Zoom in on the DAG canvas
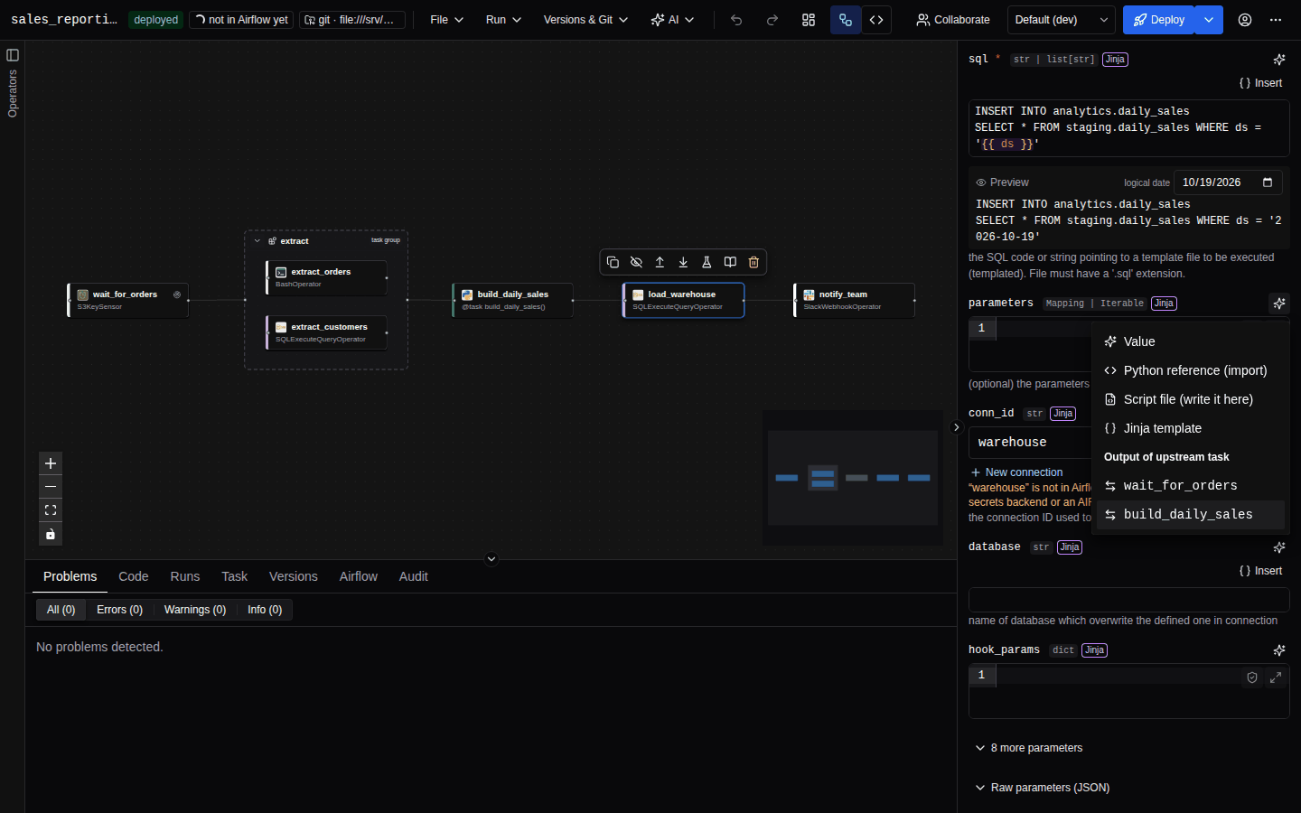 tap(51, 463)
